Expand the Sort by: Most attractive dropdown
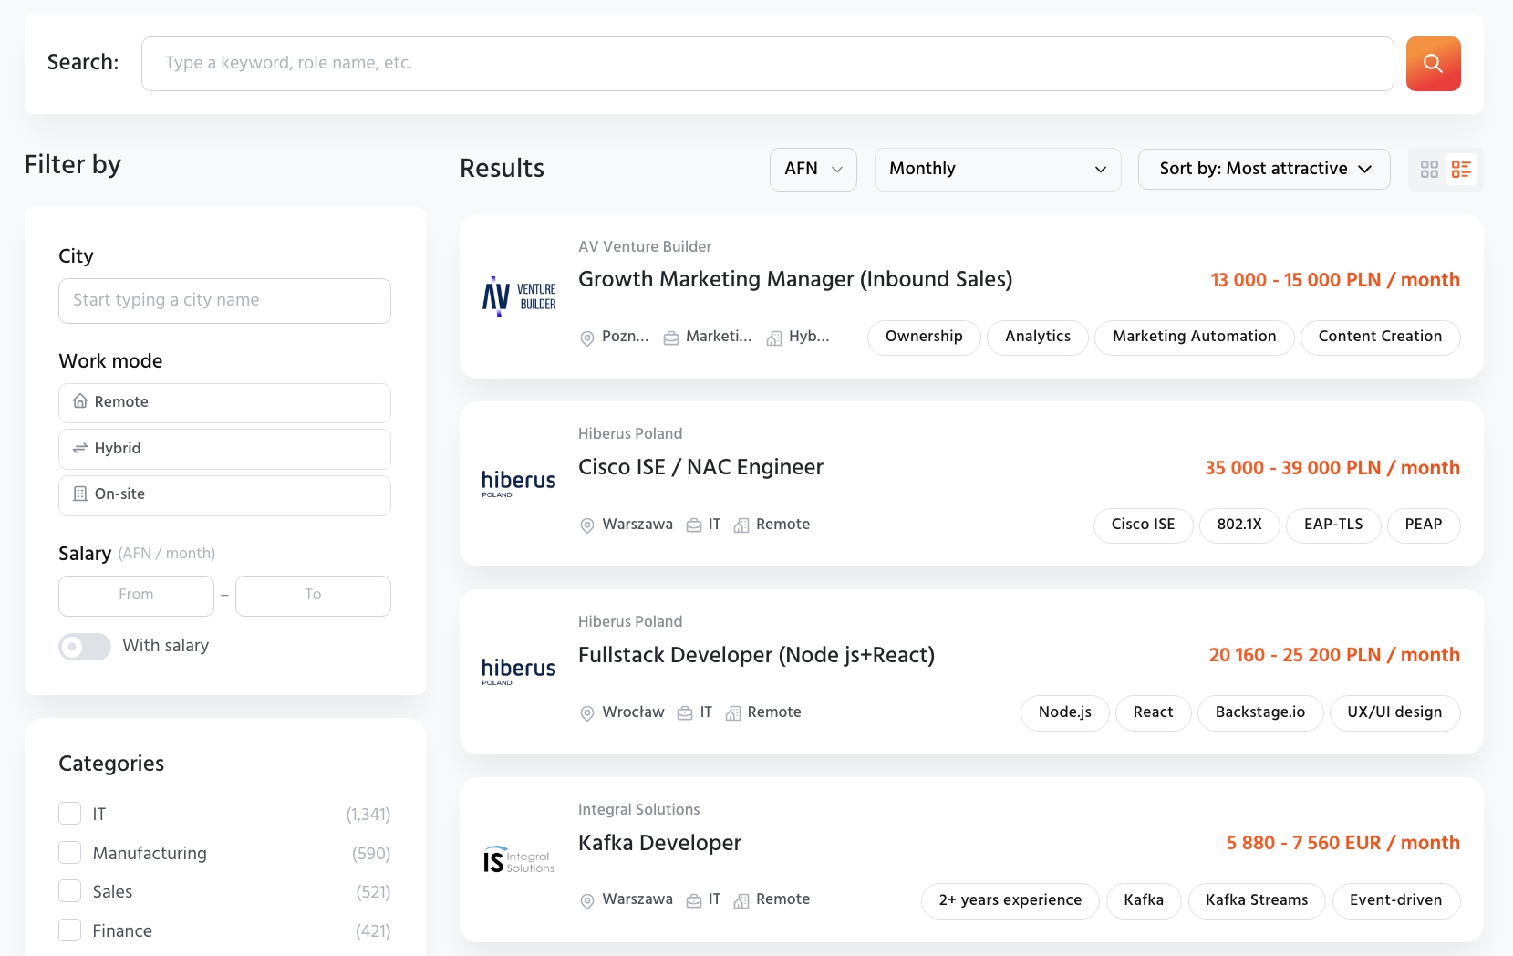This screenshot has width=1513, height=956. tap(1264, 170)
